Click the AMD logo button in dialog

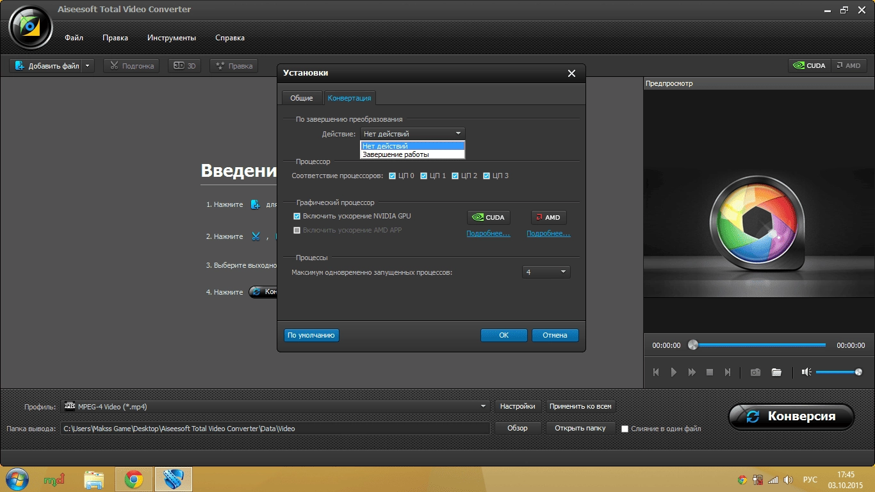(x=549, y=217)
